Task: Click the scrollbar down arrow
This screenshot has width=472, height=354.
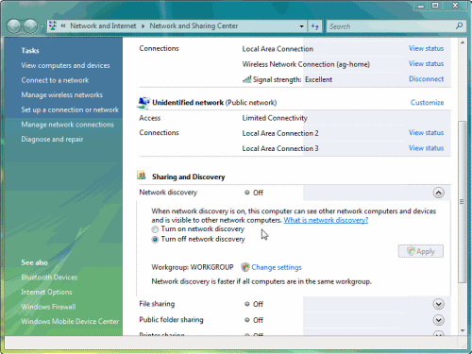Action: coord(463,330)
